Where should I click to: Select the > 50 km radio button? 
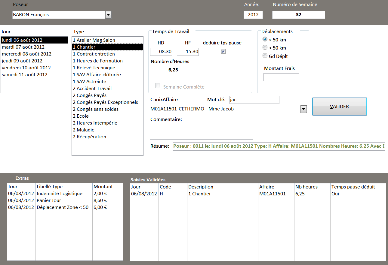[x=265, y=47]
